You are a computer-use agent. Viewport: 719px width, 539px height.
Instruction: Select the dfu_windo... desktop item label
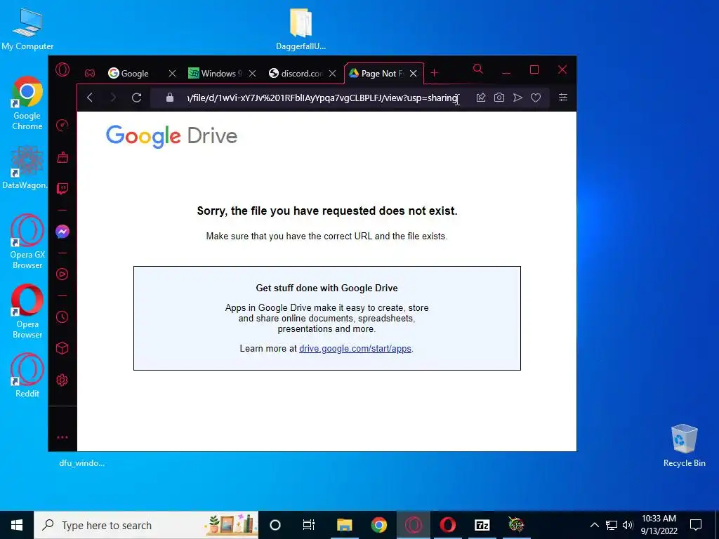pyautogui.click(x=81, y=463)
